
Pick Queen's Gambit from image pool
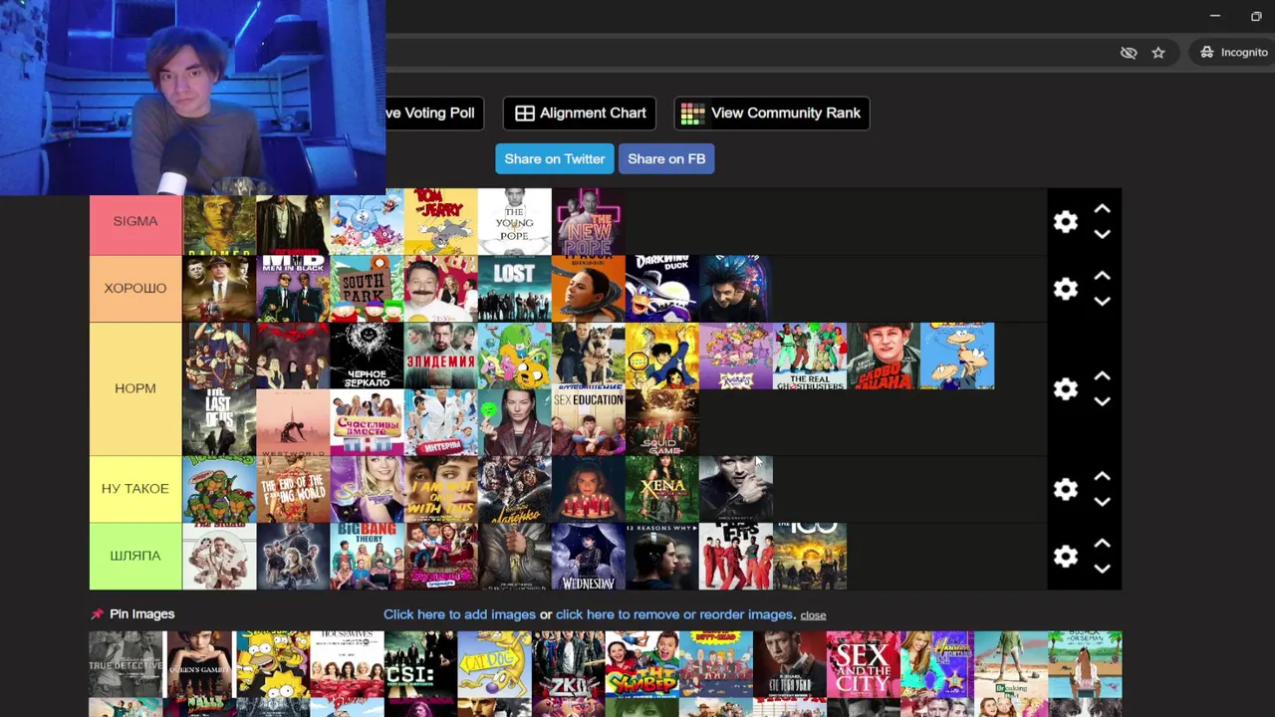199,664
